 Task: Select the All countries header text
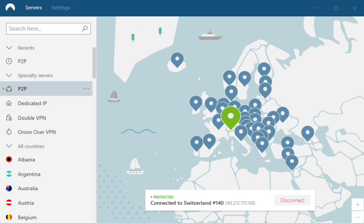pos(31,146)
